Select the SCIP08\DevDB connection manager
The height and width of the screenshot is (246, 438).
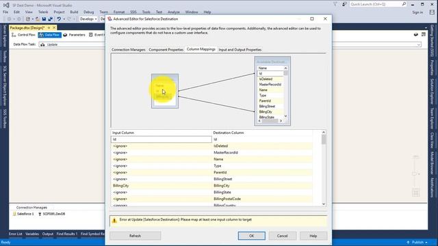pyautogui.click(x=52, y=214)
